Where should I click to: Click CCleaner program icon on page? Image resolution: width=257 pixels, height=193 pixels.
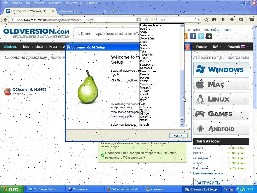(8, 91)
